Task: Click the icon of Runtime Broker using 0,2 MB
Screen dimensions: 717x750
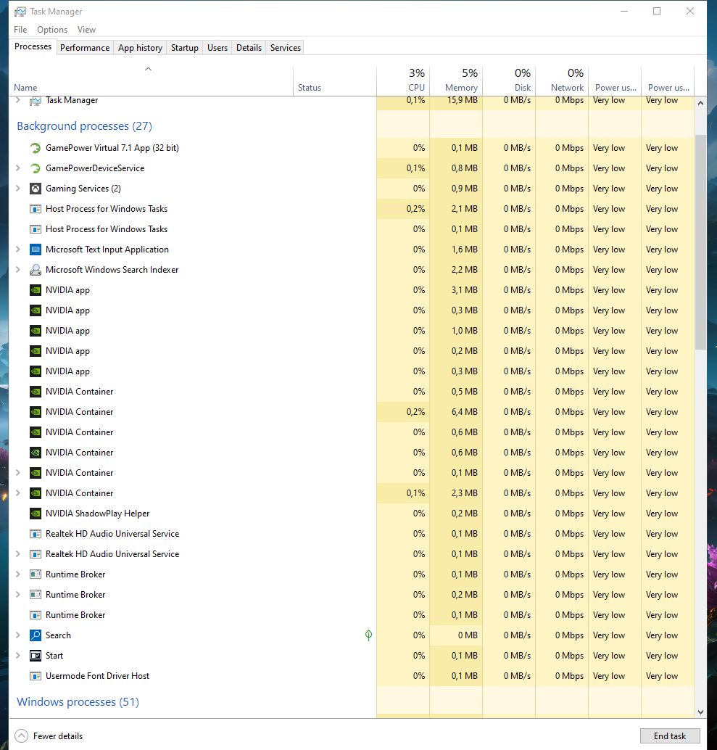Action: coord(36,595)
